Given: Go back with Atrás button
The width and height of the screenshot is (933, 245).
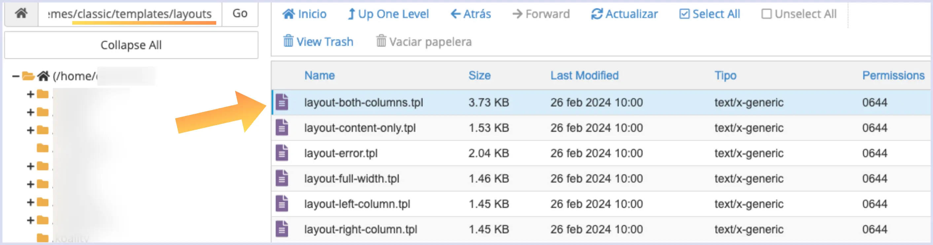Looking at the screenshot, I should pos(471,14).
